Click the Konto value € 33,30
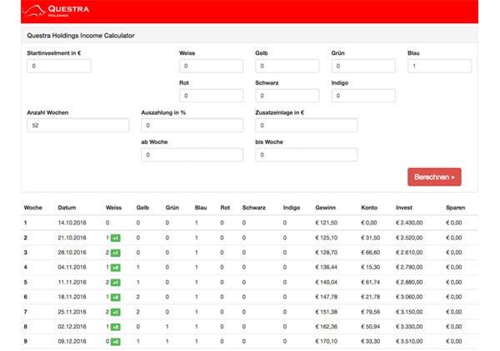500x351 pixels. tap(370, 341)
